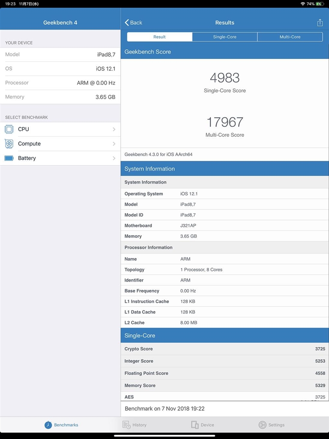Viewport: 329px width, 439px height.
Task: Click the Identifier row showing ARM
Action: [x=224, y=280]
